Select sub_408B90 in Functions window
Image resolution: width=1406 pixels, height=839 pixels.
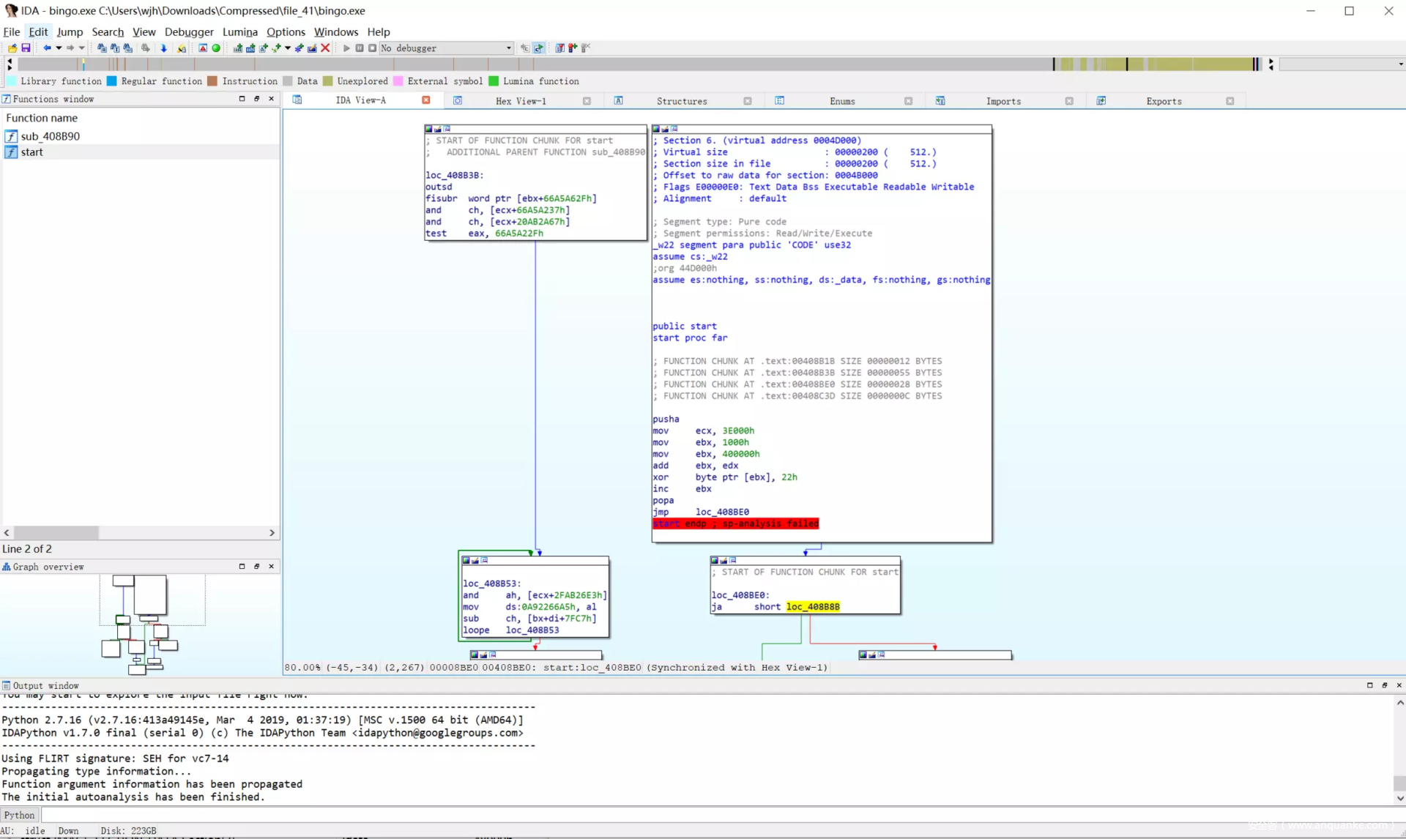[50, 136]
